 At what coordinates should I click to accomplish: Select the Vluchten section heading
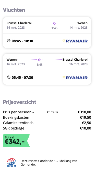point(14,10)
